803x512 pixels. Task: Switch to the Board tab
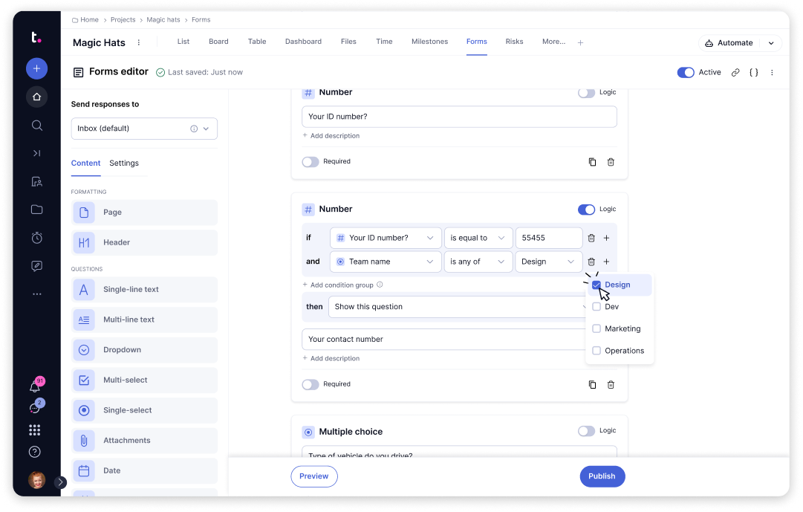coord(218,42)
